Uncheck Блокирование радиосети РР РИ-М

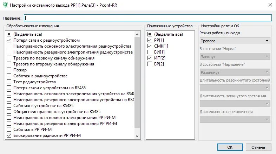[9, 135]
